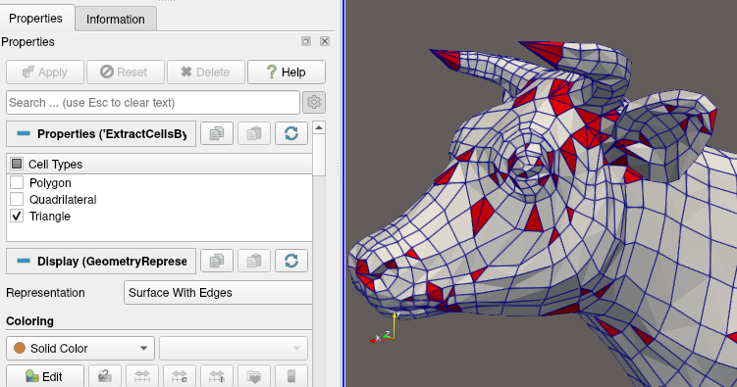Paste settings into filter Properties section

point(254,133)
